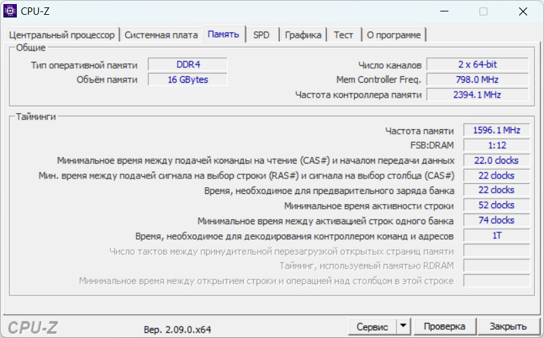
Task: Switch to the Графика tab
Action: click(x=303, y=35)
